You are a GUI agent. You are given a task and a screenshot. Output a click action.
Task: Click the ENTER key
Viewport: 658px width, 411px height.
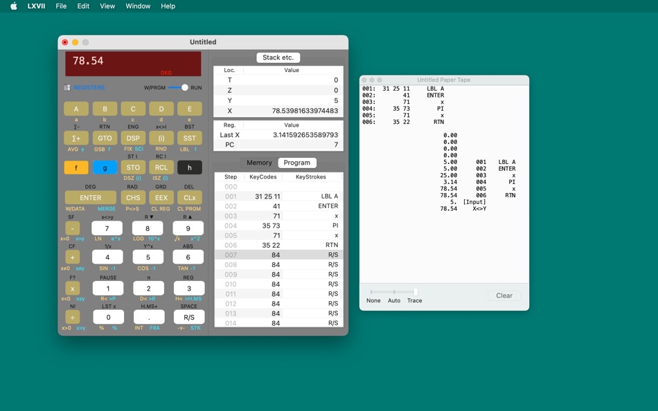(90, 197)
